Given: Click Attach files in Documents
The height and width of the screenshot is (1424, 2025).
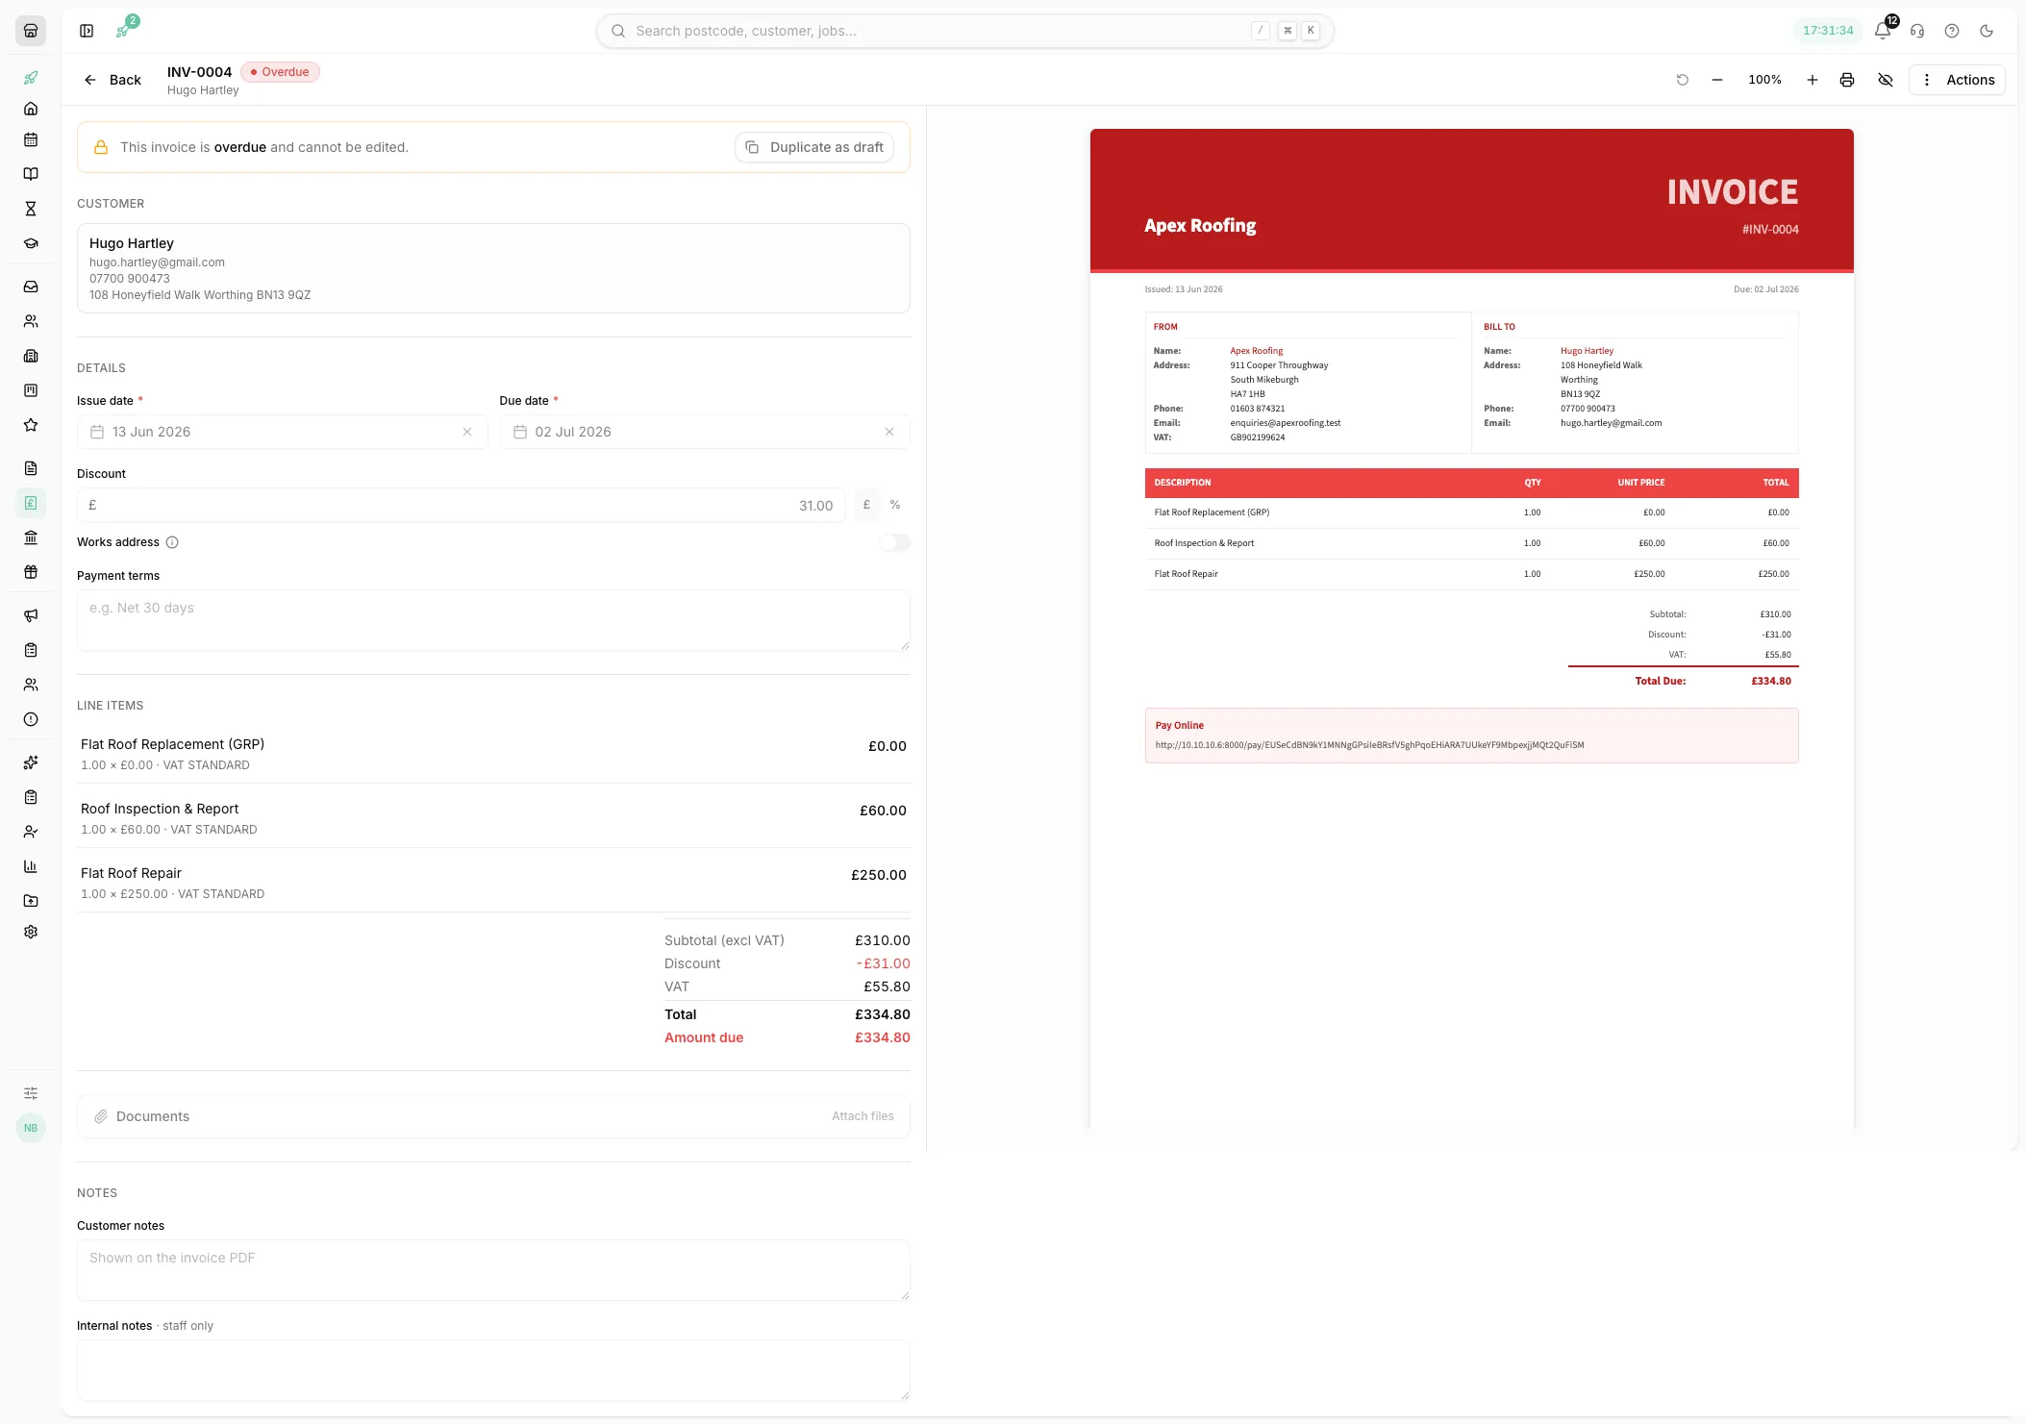Looking at the screenshot, I should click(862, 1116).
